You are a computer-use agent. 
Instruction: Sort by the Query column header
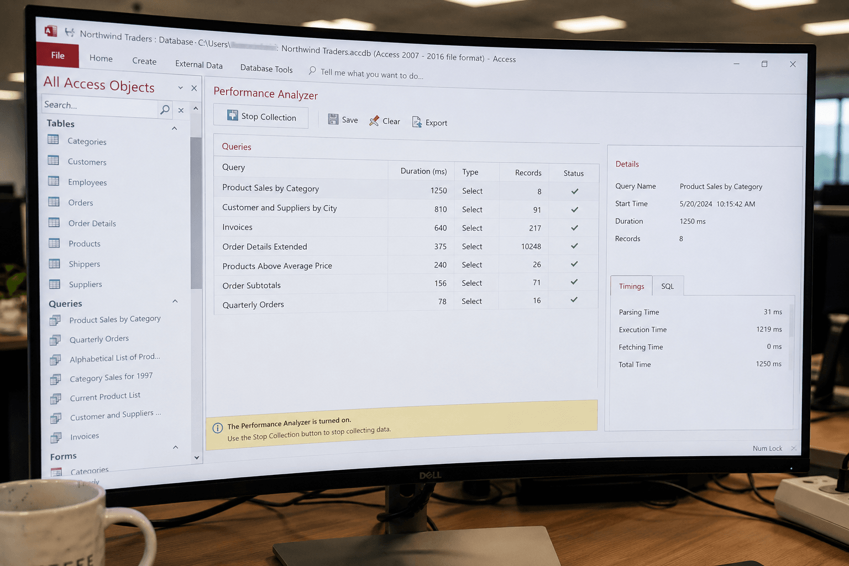233,167
